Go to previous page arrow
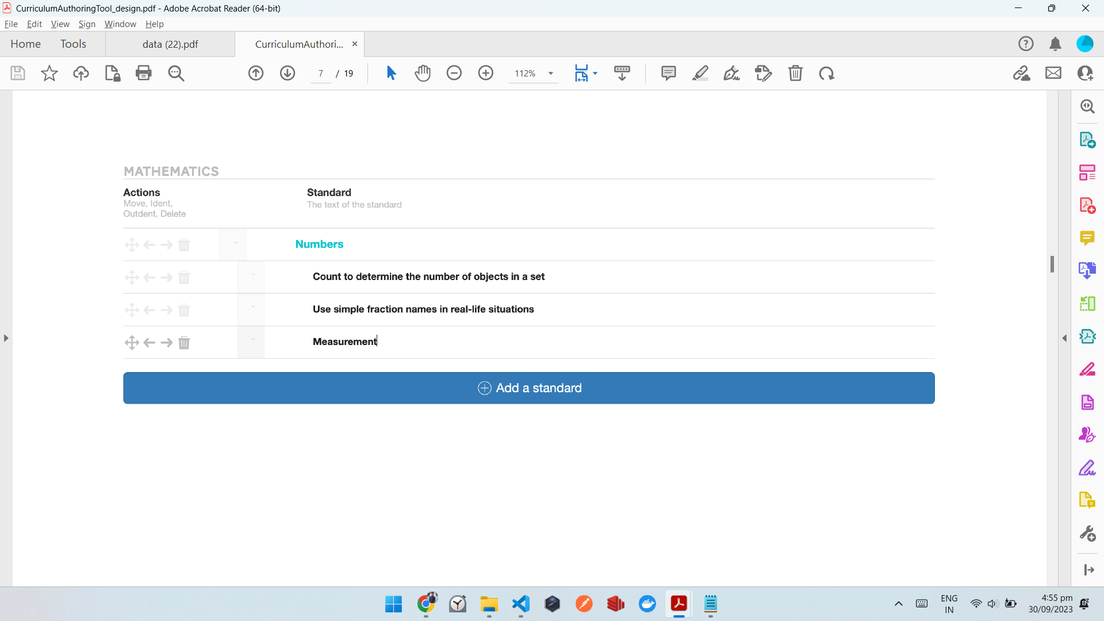The image size is (1104, 621). tap(256, 73)
